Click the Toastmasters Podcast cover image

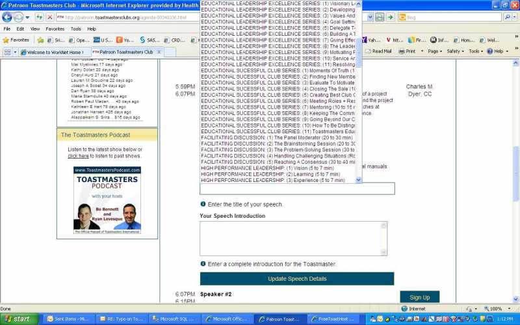pos(107,200)
